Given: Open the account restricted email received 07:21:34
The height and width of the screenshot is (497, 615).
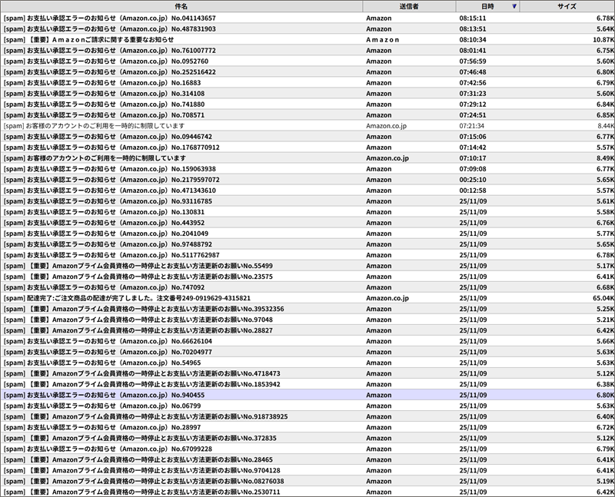Looking at the screenshot, I should tap(105, 125).
